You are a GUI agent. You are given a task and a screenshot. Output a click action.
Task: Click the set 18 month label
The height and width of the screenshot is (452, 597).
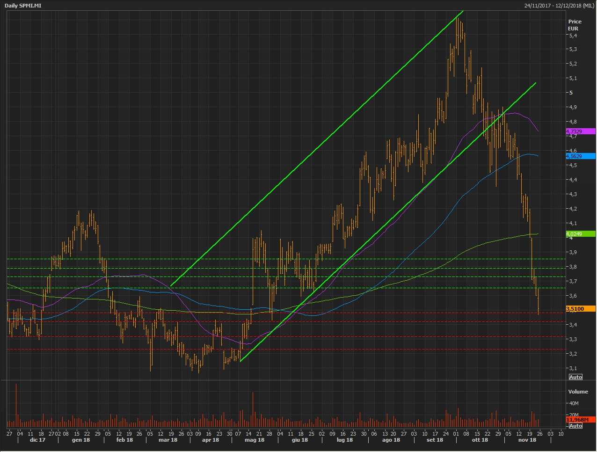click(435, 440)
